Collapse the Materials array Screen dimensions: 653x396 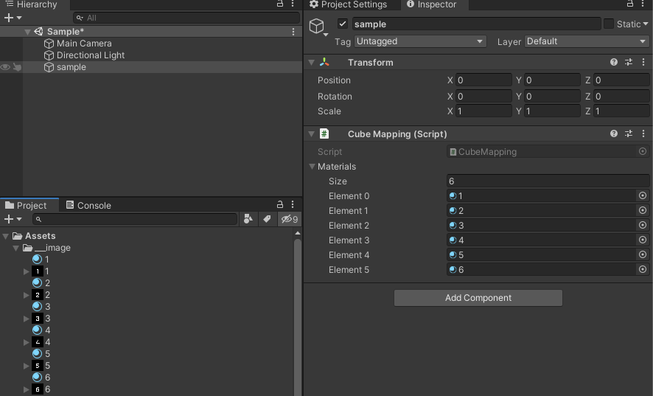tap(312, 167)
